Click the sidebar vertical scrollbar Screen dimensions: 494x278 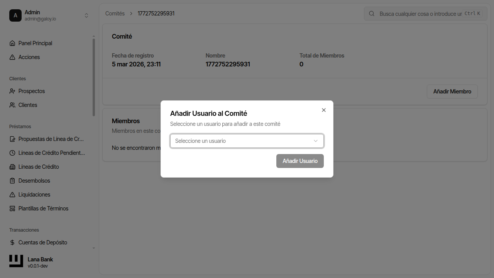(94, 77)
